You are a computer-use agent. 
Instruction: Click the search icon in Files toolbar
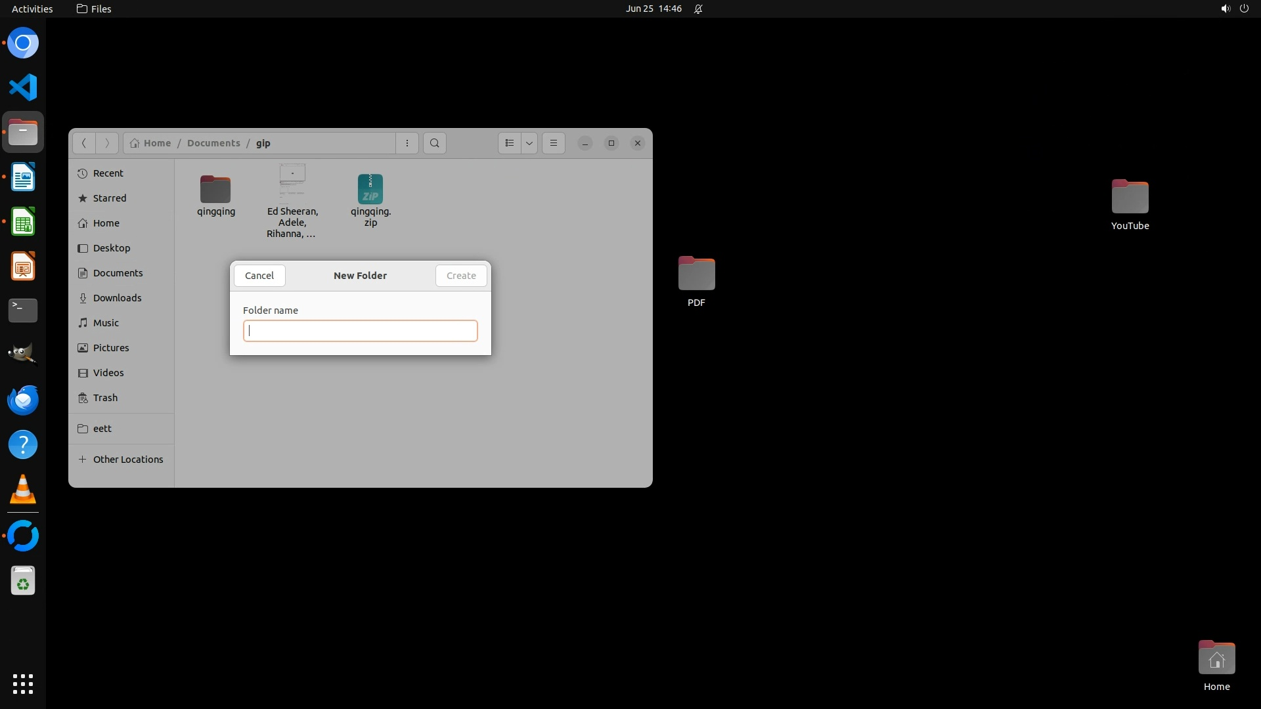pyautogui.click(x=434, y=143)
